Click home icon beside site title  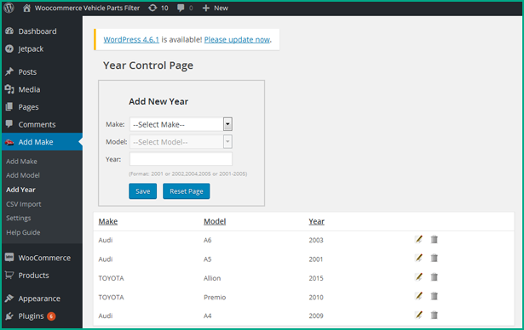26,8
